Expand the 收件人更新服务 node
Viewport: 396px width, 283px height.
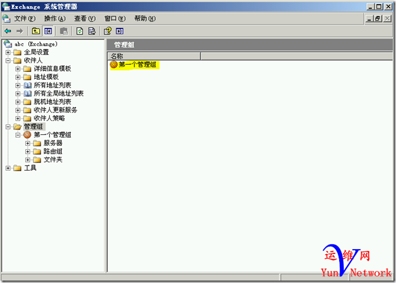(18, 110)
